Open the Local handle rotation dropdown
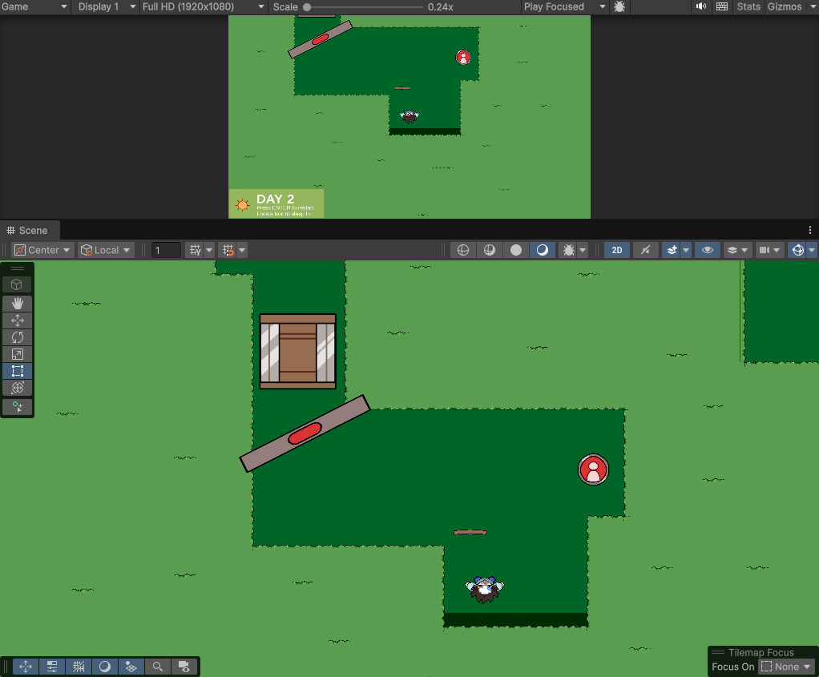This screenshot has height=677, width=819. [x=106, y=250]
